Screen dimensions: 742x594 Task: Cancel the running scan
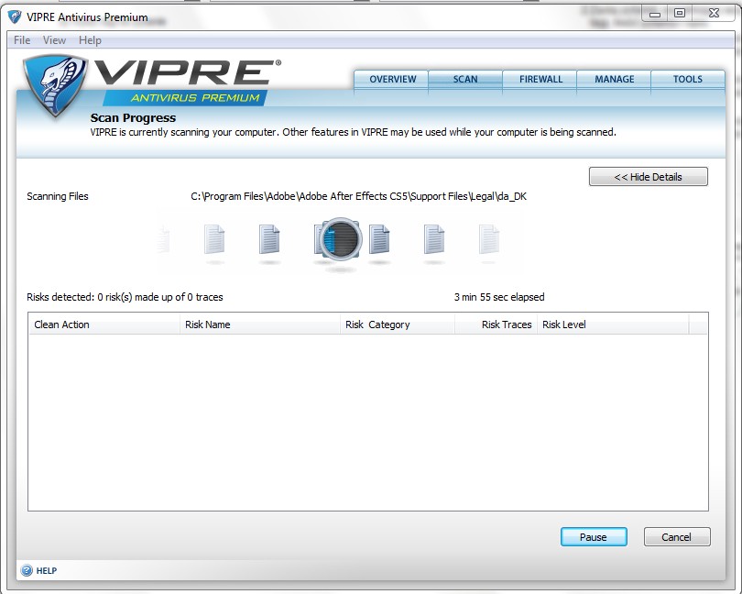pyautogui.click(x=677, y=536)
